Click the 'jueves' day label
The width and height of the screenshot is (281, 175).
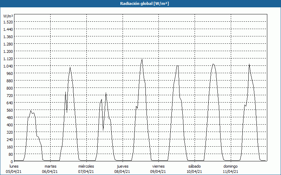point(123,166)
